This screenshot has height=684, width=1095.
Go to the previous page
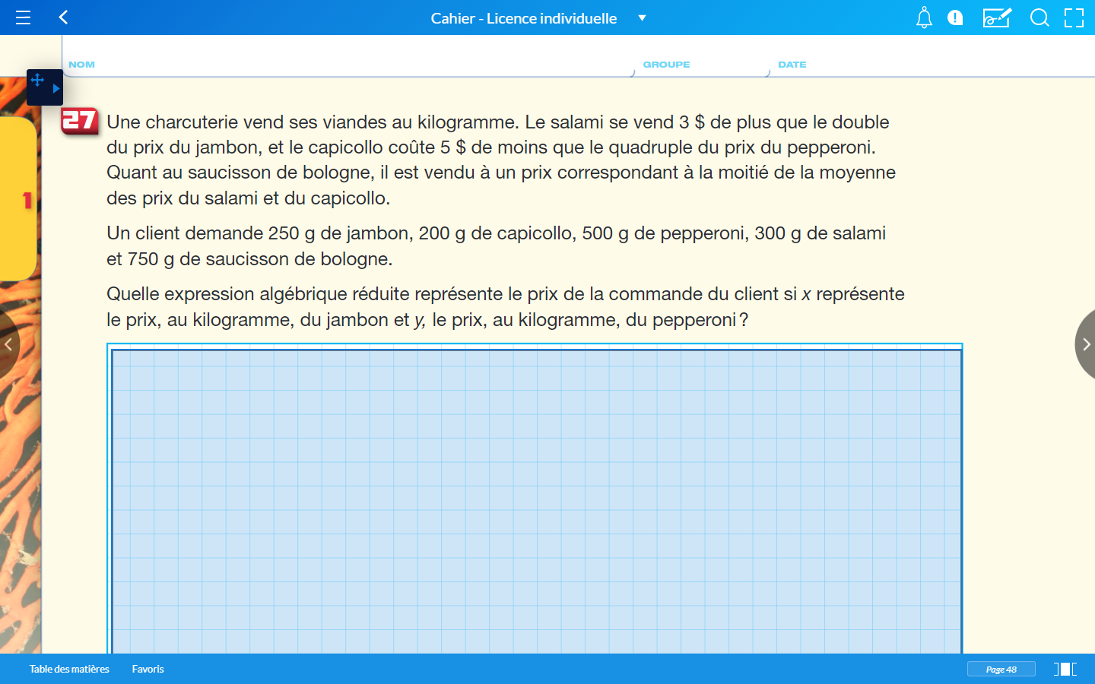pos(8,344)
